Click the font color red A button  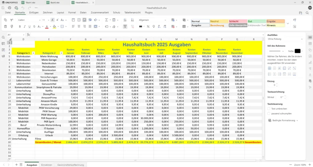pyautogui.click(x=47, y=27)
